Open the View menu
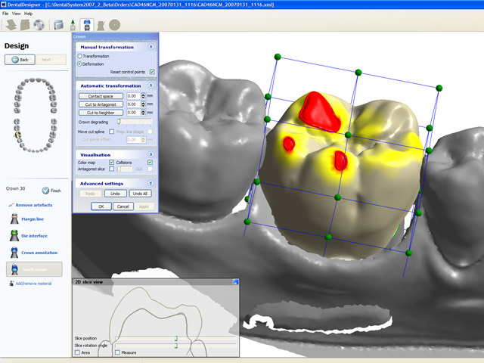The width and height of the screenshot is (484, 363). pos(16,14)
